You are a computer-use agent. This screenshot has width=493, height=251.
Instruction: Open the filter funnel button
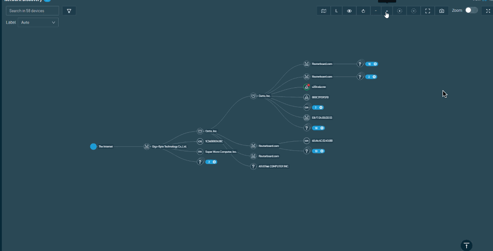[x=69, y=11]
